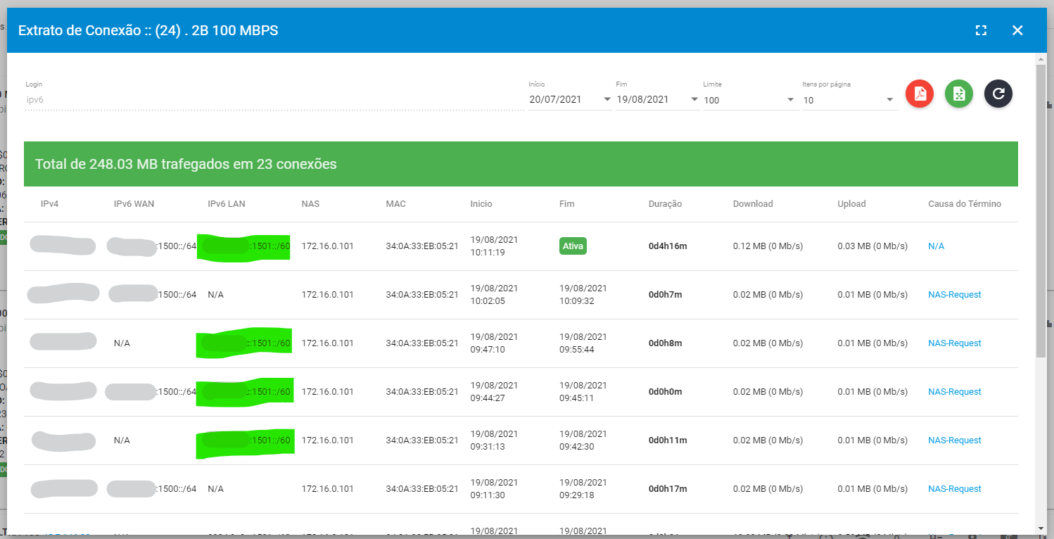Select duration 0d0h7m cell
Screen dimensions: 1054x539
pyautogui.click(x=665, y=295)
